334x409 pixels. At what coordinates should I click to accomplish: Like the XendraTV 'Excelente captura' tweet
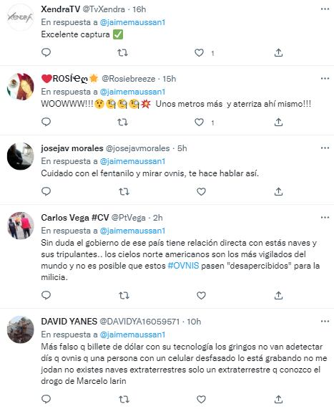point(199,53)
